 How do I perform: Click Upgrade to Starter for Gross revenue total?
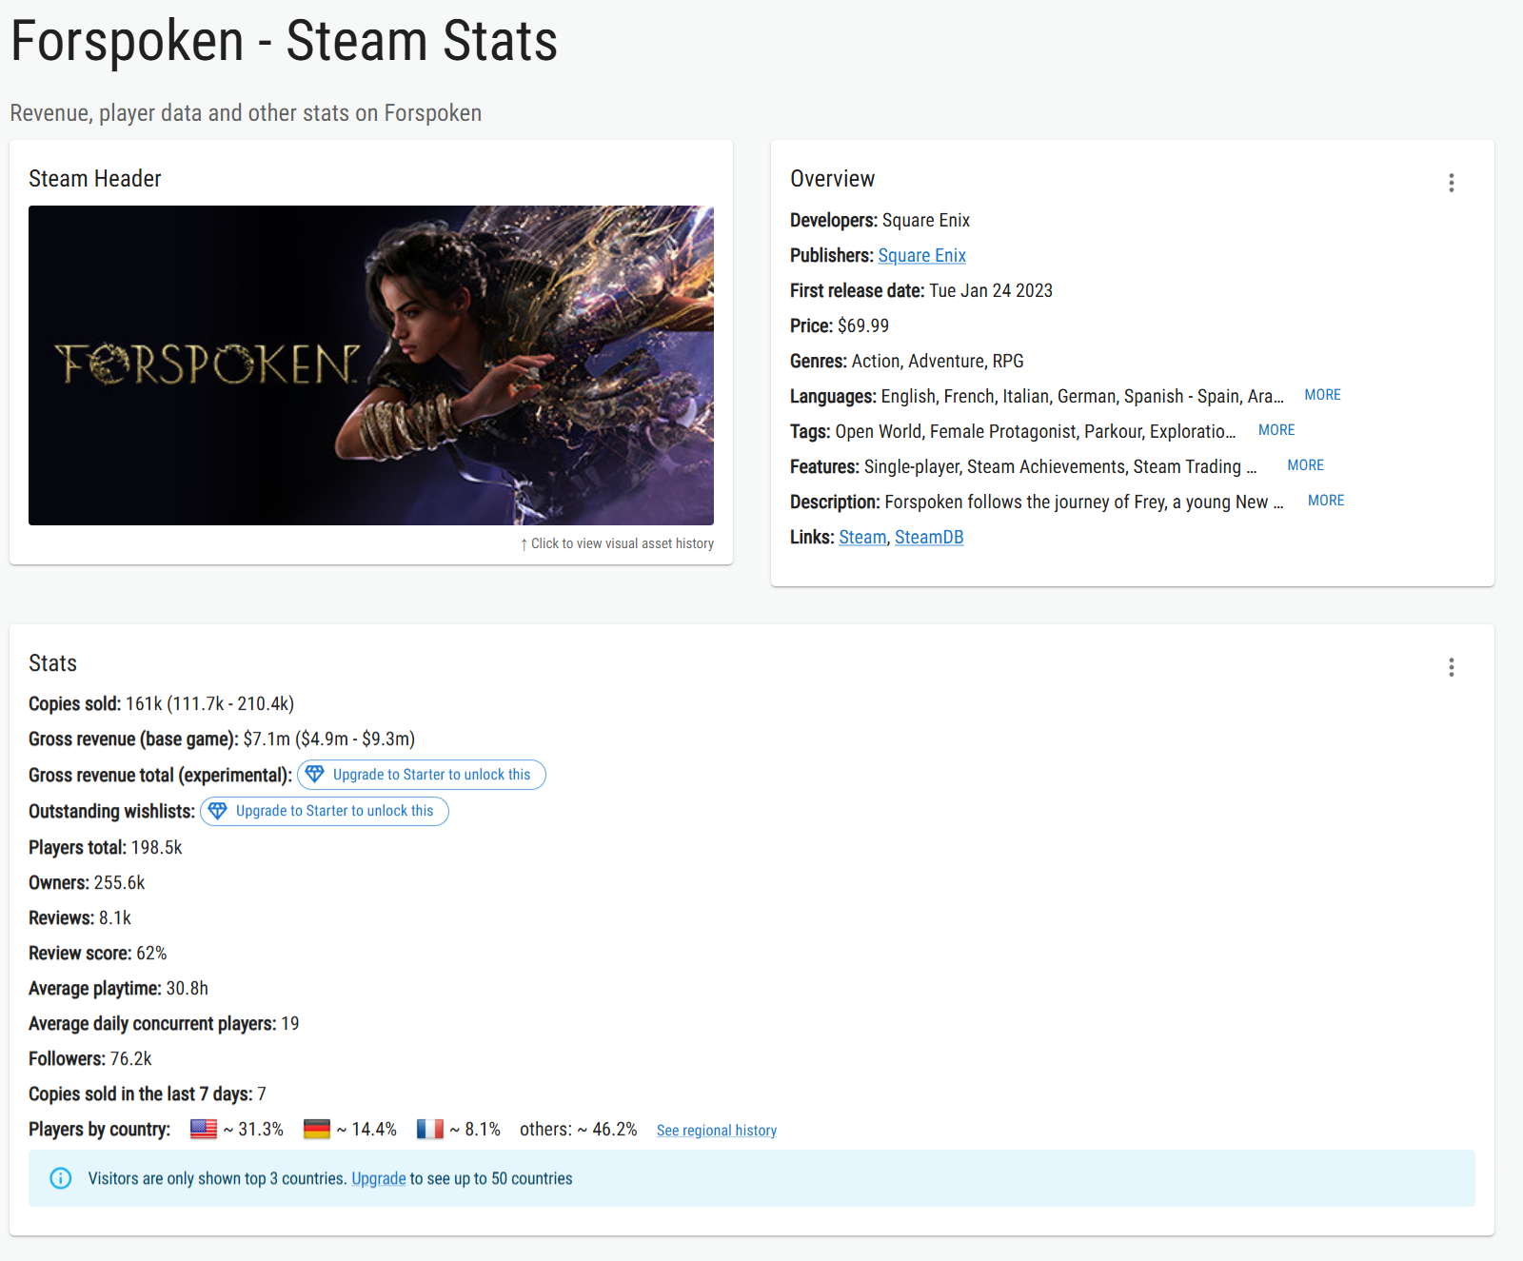[x=422, y=775]
